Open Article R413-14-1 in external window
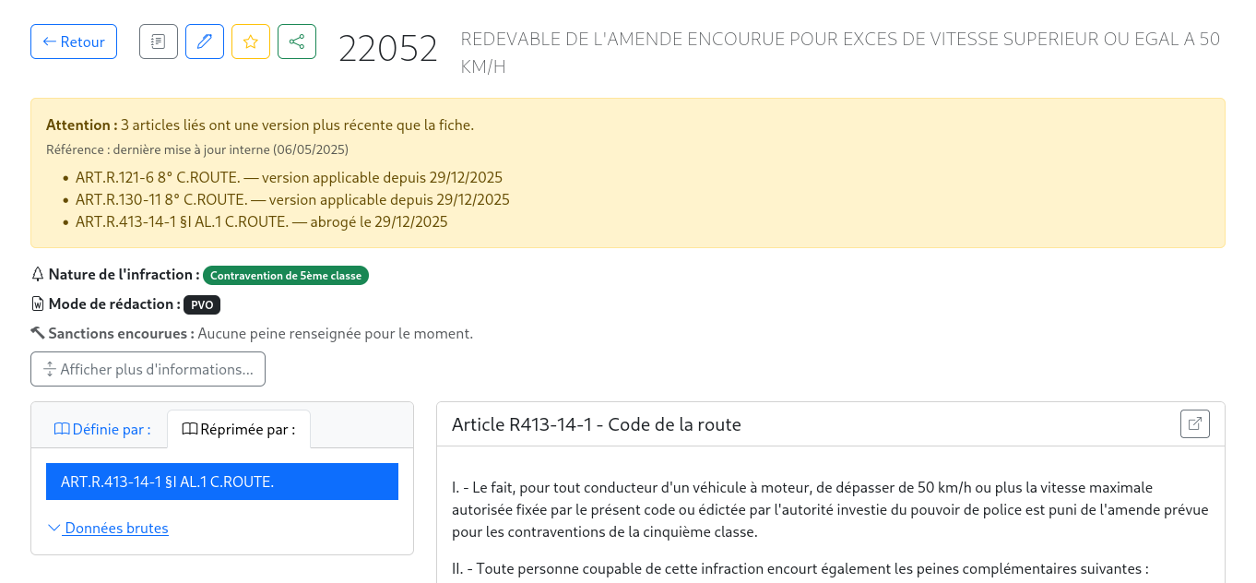 click(1194, 423)
